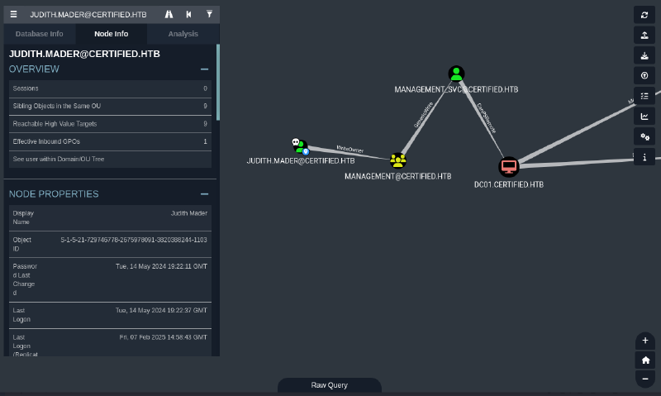Switch to the Analysis tab
This screenshot has height=396, width=661.
pos(183,34)
